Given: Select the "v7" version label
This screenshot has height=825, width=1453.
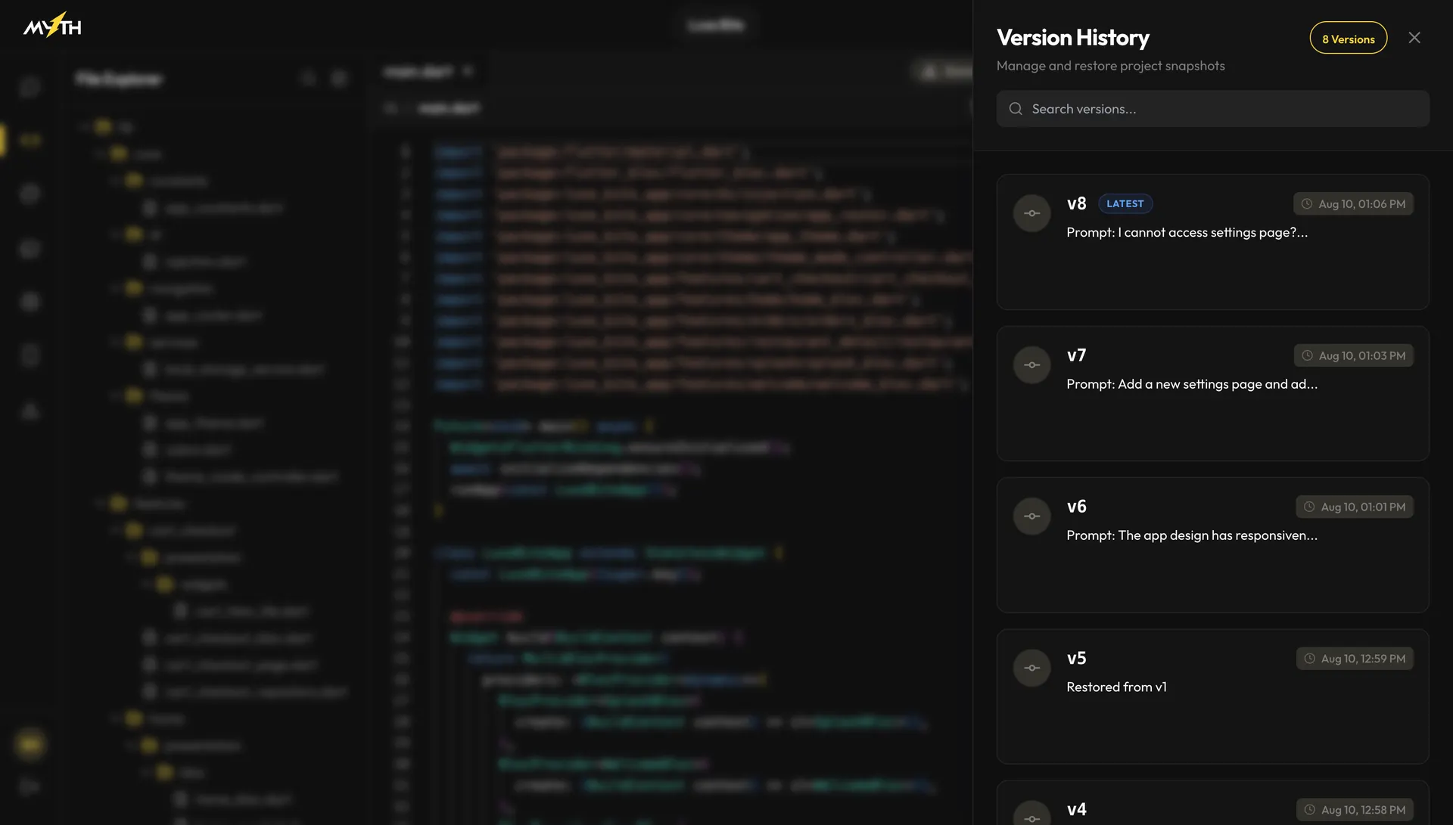Looking at the screenshot, I should [1076, 355].
